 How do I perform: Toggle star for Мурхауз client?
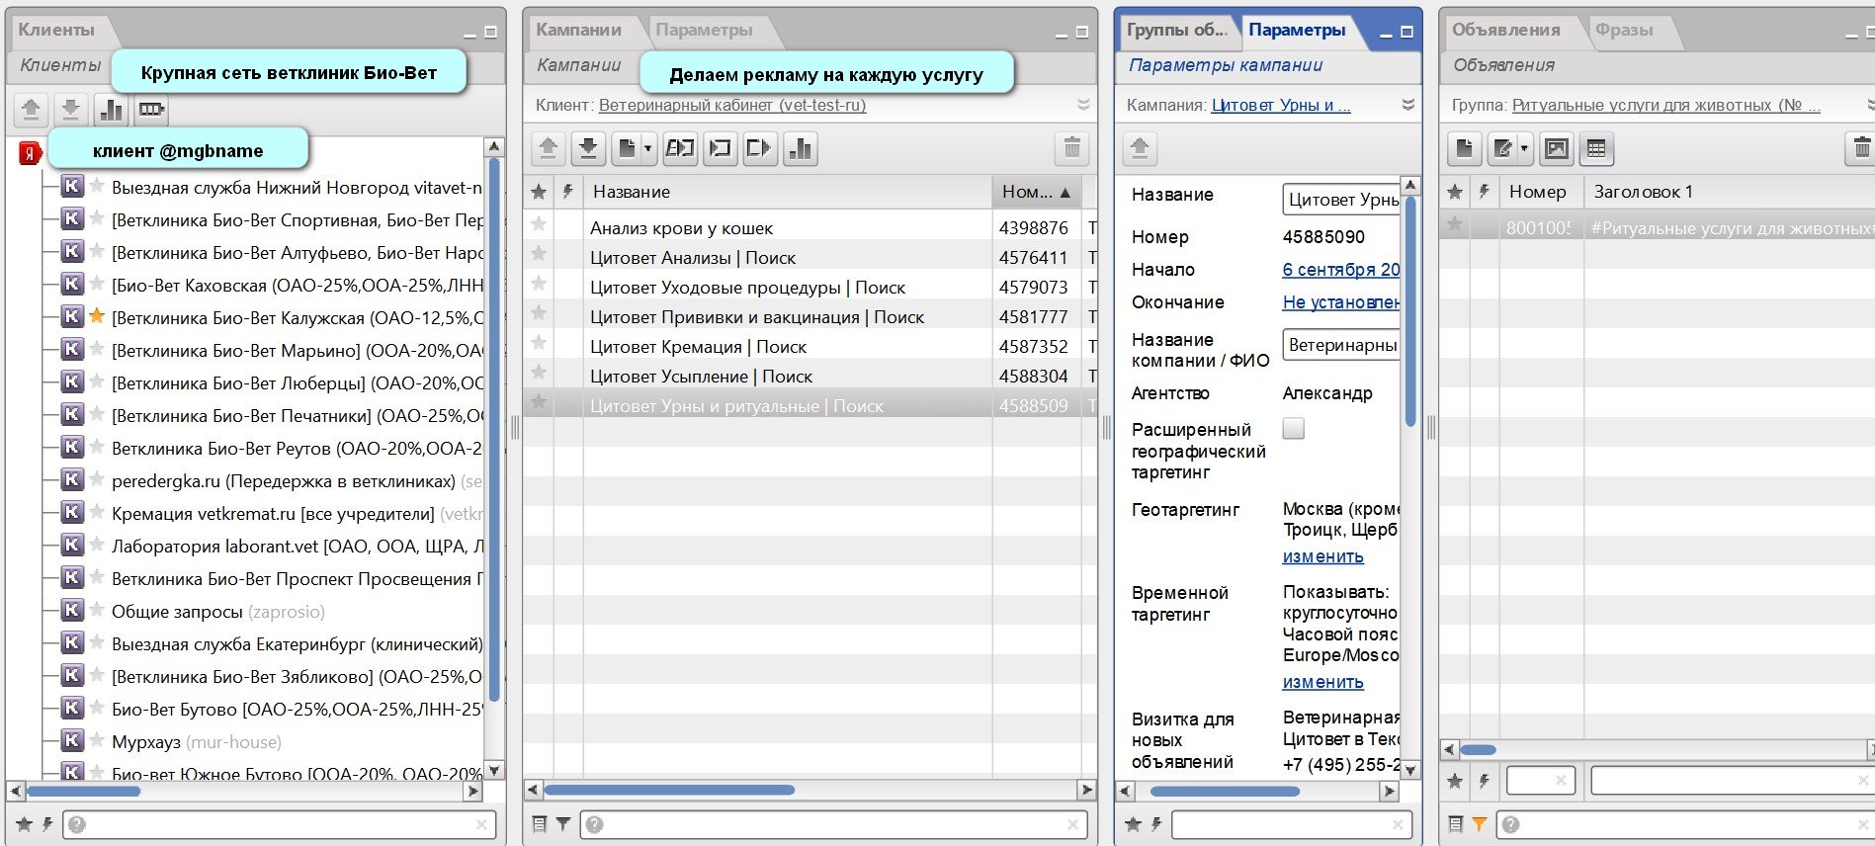pyautogui.click(x=97, y=740)
